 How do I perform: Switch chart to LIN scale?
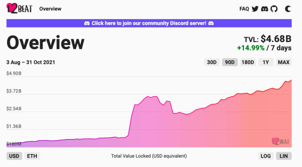[284, 156]
